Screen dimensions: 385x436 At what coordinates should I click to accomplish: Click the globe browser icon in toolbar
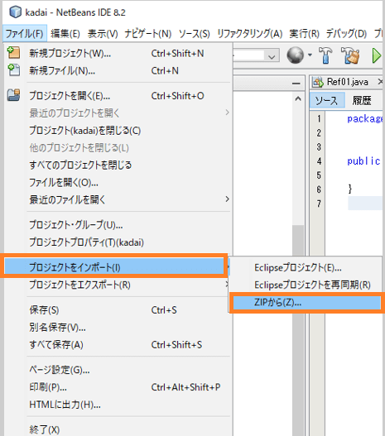pyautogui.click(x=295, y=55)
